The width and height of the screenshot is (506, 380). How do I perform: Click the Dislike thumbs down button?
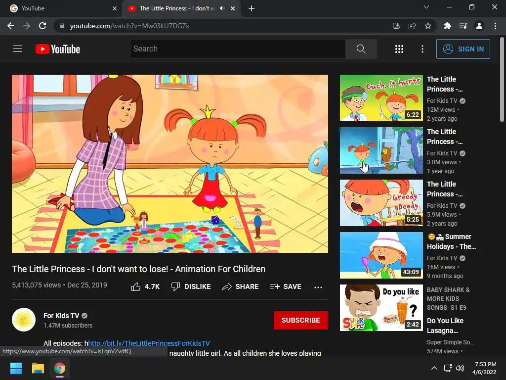pyautogui.click(x=191, y=286)
